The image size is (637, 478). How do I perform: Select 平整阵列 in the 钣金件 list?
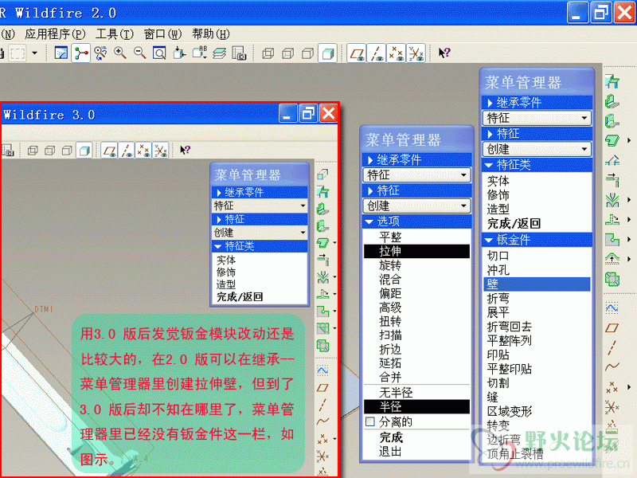(x=510, y=341)
